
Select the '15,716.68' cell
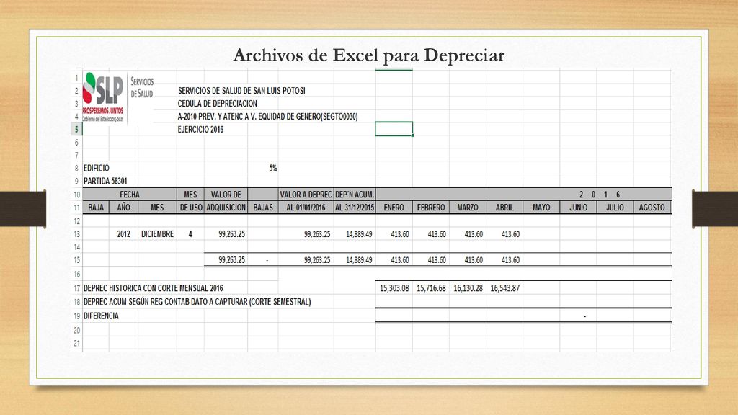coord(431,288)
